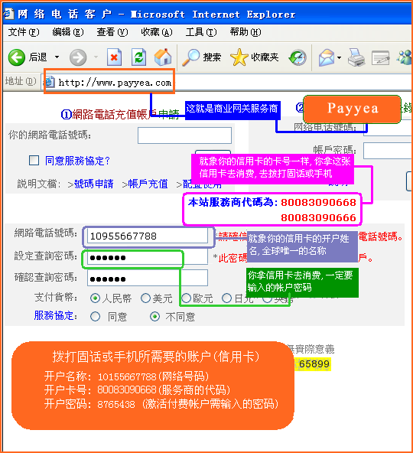413x453 pixels.
Task: Go to the Home page icon
Action: (x=163, y=57)
